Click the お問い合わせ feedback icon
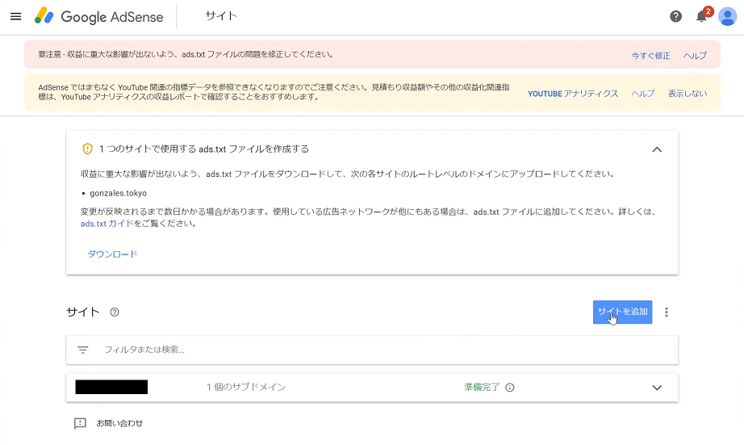 80,423
